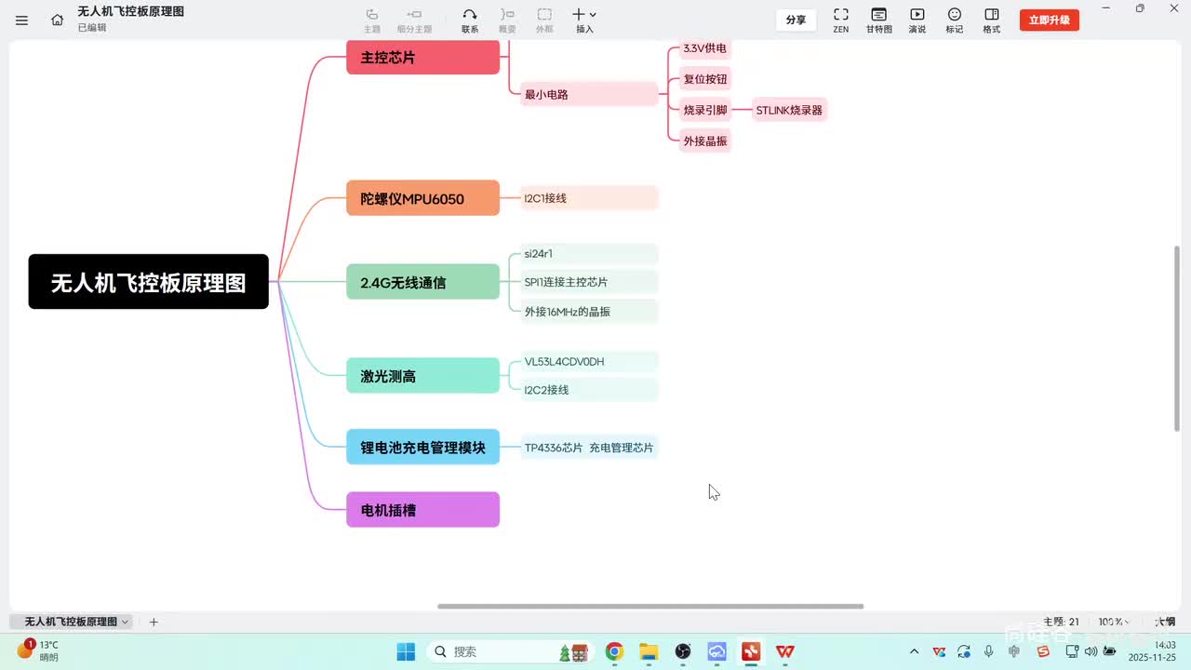Click the 主题: 21 topic count
Image resolution: width=1191 pixels, height=670 pixels.
pyautogui.click(x=1061, y=622)
